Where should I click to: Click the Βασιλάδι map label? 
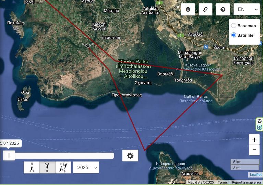[166, 74]
